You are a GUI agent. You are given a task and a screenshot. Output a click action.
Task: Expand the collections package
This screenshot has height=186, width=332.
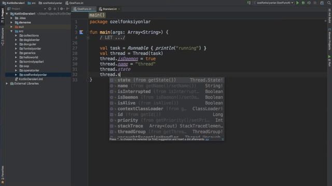tap(16, 36)
